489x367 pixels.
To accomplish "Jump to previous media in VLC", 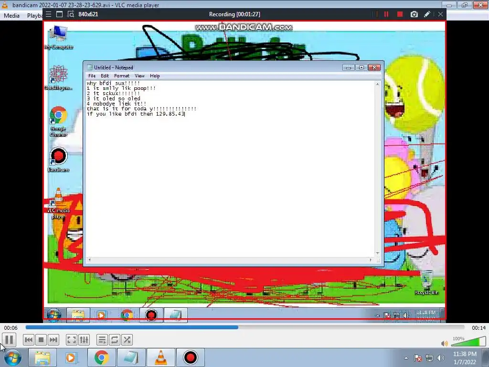I will [28, 340].
